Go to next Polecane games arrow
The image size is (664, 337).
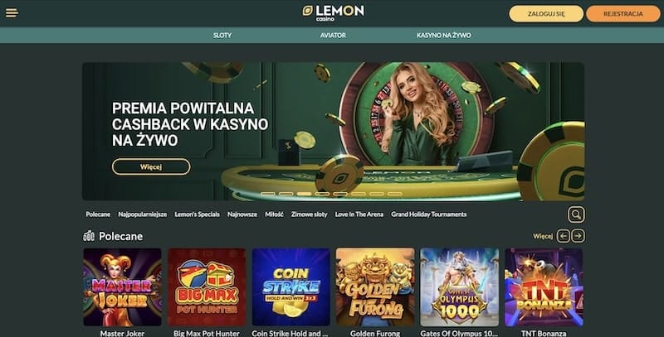[578, 236]
